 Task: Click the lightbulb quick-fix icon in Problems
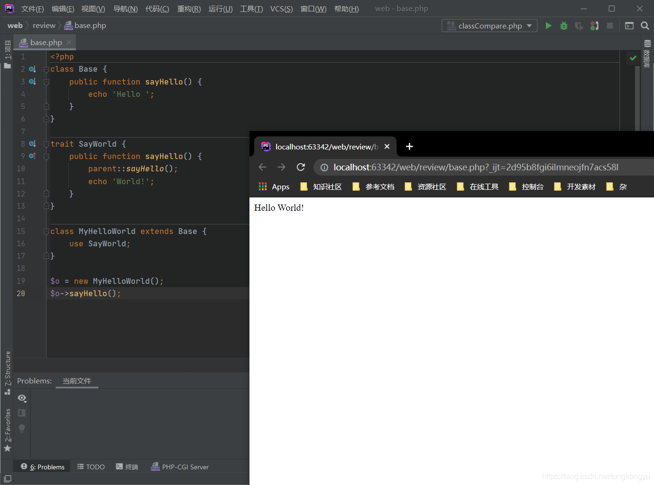[x=22, y=429]
